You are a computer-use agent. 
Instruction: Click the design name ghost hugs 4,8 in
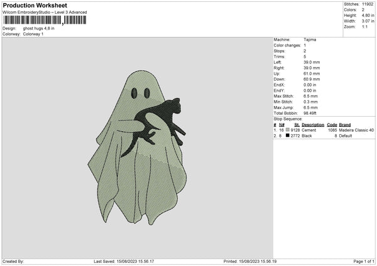pos(39,28)
